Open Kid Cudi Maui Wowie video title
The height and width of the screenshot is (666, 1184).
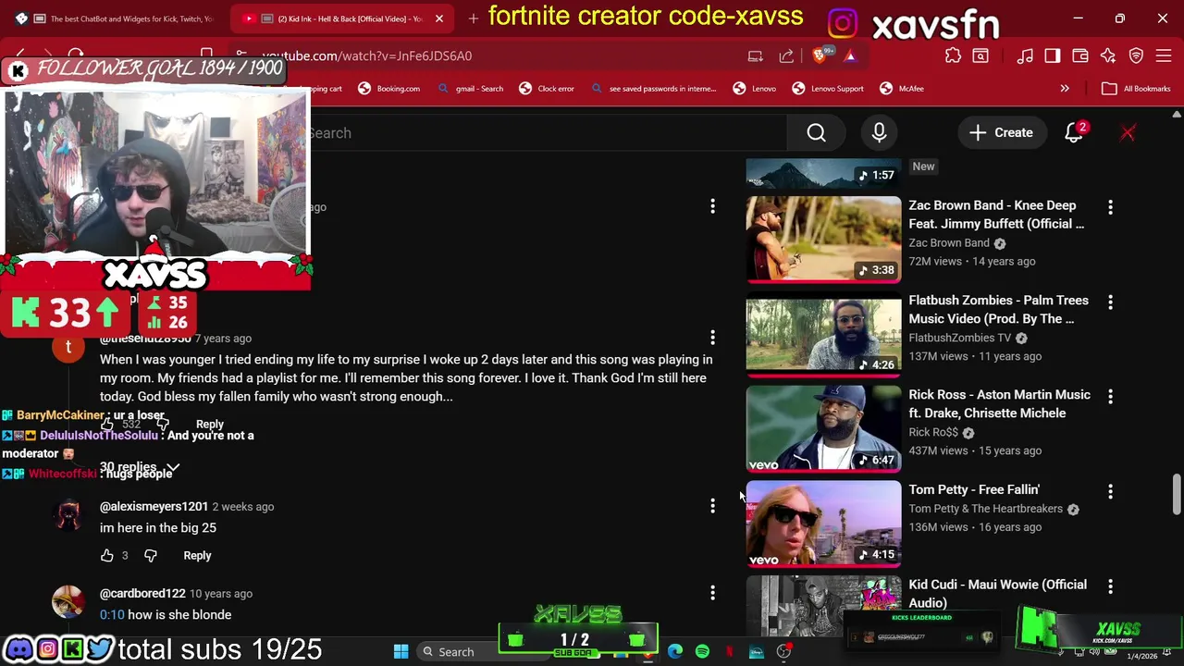point(998,594)
